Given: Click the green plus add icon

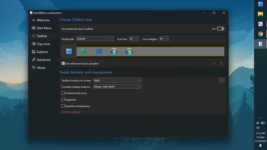Looking at the screenshot, I should point(214,64).
